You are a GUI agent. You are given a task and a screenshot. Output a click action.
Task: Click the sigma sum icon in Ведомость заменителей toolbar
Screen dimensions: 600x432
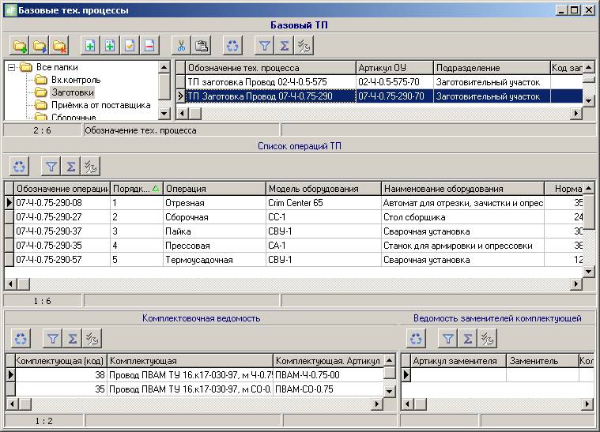(467, 339)
